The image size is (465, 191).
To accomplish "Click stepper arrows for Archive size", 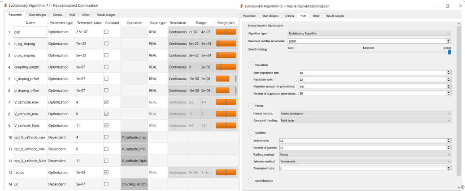I will pos(449,141).
